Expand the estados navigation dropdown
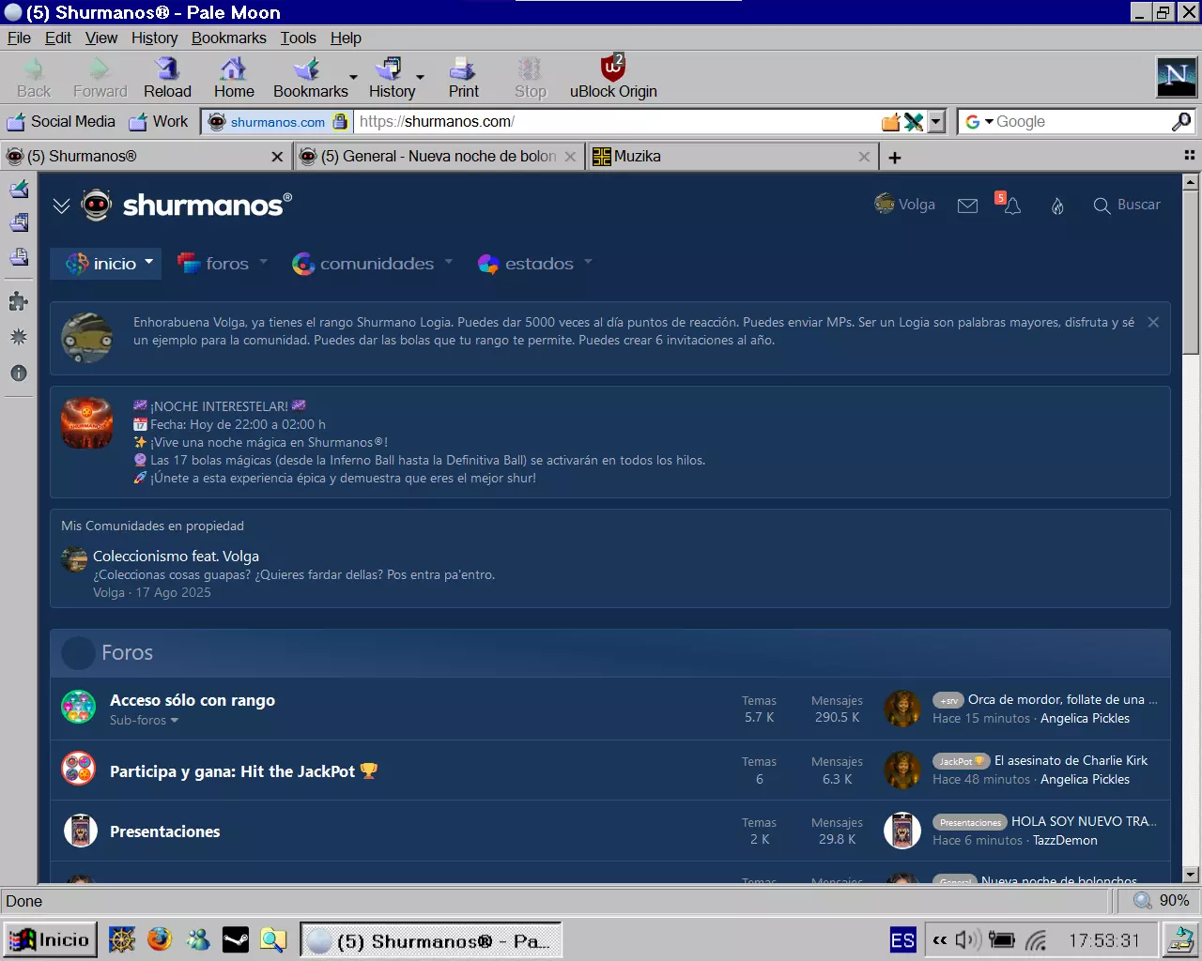The height and width of the screenshot is (961, 1202). pyautogui.click(x=588, y=263)
